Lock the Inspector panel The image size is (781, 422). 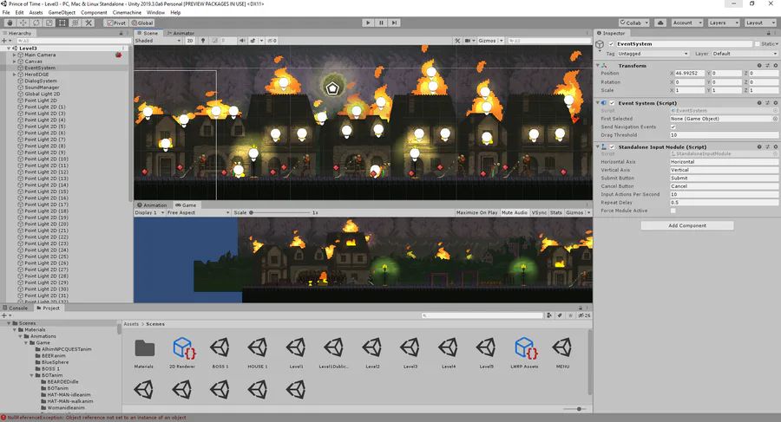pyautogui.click(x=768, y=33)
